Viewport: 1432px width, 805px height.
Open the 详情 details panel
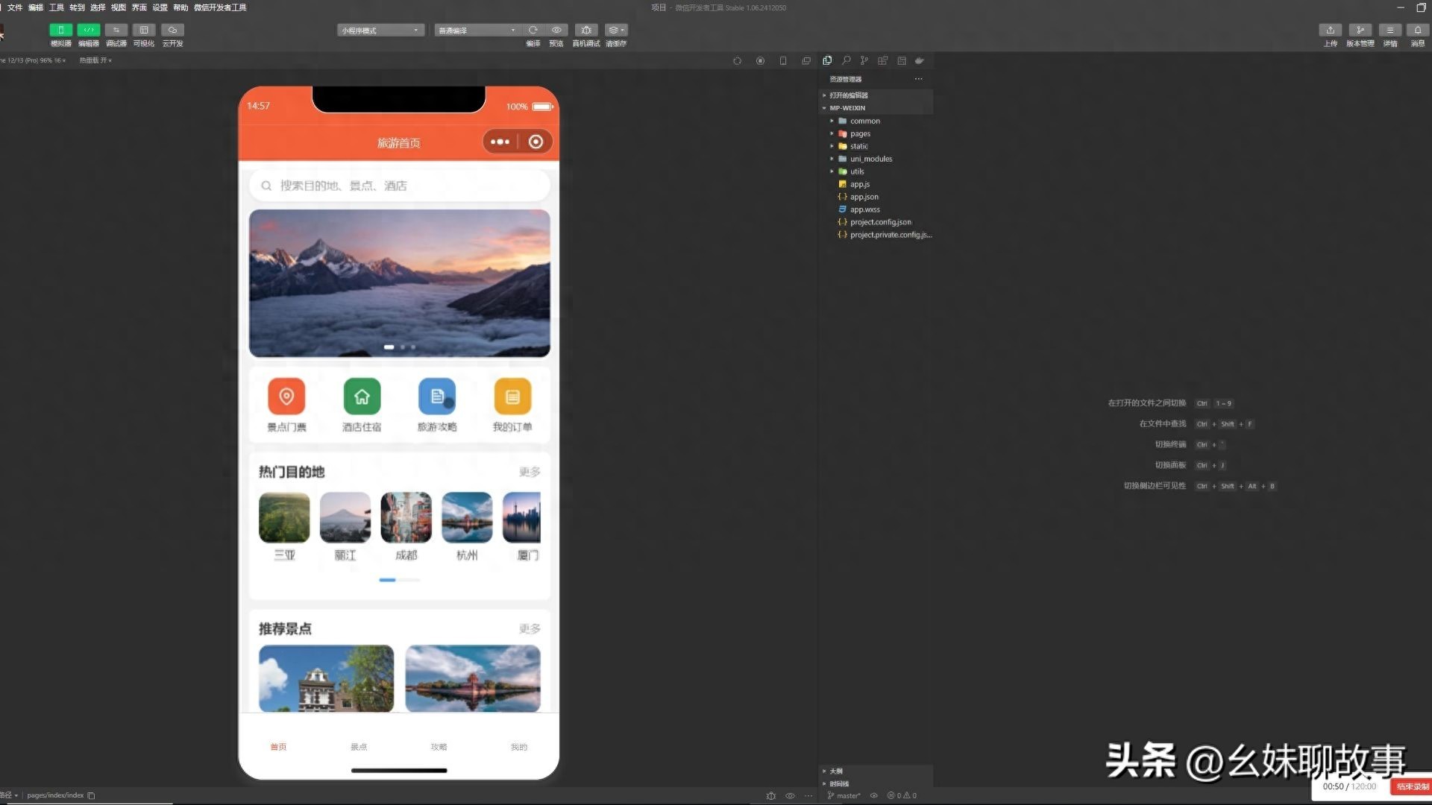1390,30
